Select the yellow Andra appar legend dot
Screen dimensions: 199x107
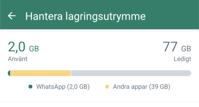[107, 87]
